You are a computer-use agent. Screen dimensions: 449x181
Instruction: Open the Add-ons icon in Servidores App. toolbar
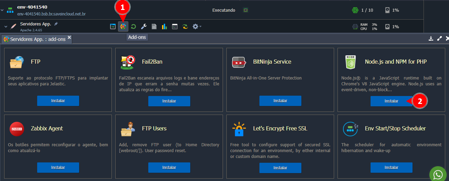click(x=123, y=26)
